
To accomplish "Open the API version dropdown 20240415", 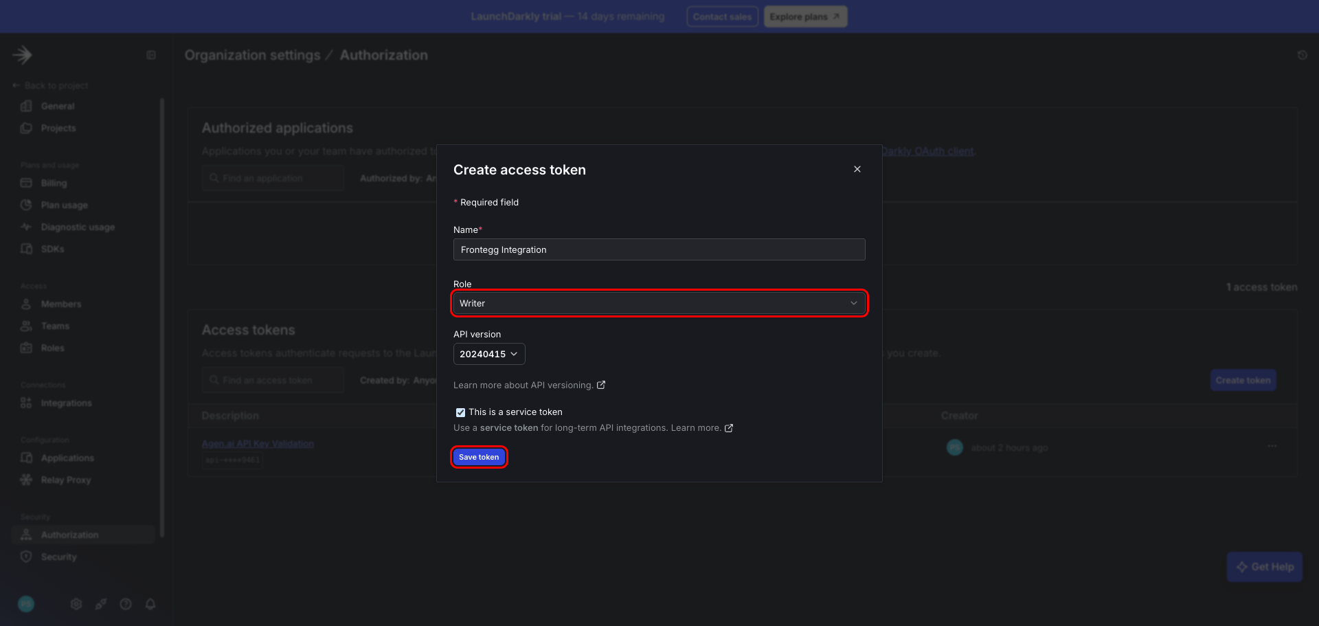I will pos(489,354).
